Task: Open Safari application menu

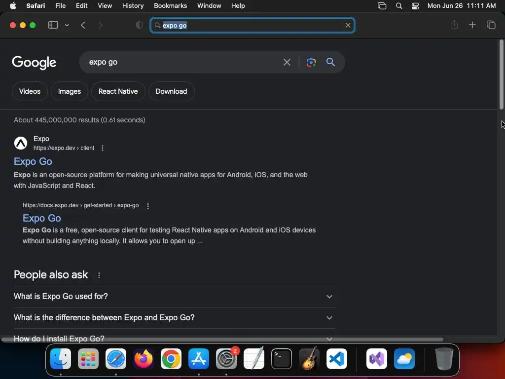Action: point(36,5)
